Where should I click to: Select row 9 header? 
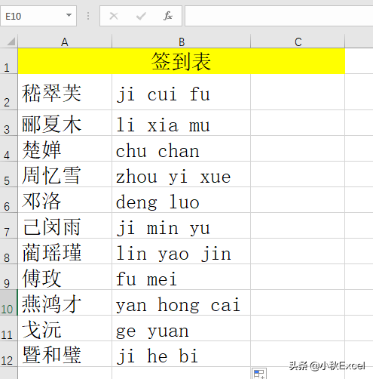click(x=9, y=277)
